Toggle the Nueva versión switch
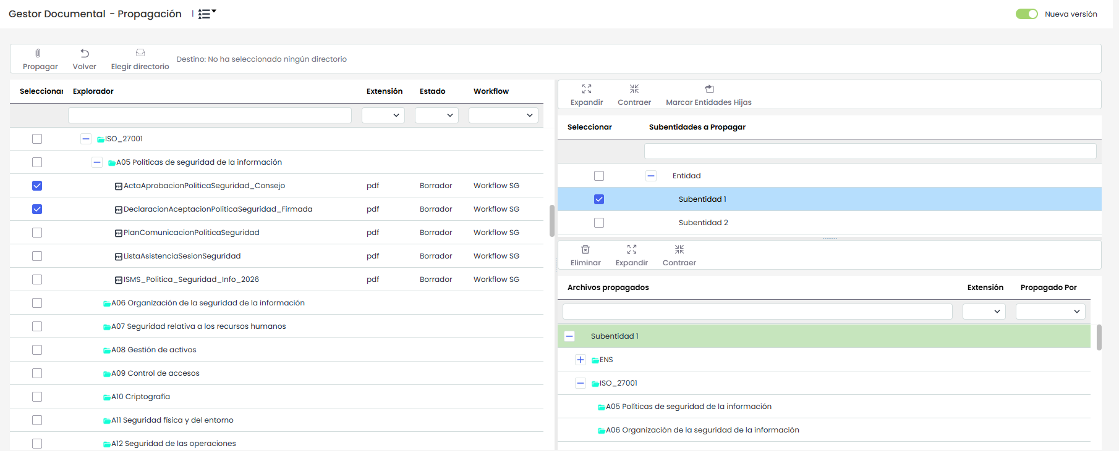Viewport: 1119px width, 451px height. 1026,14
